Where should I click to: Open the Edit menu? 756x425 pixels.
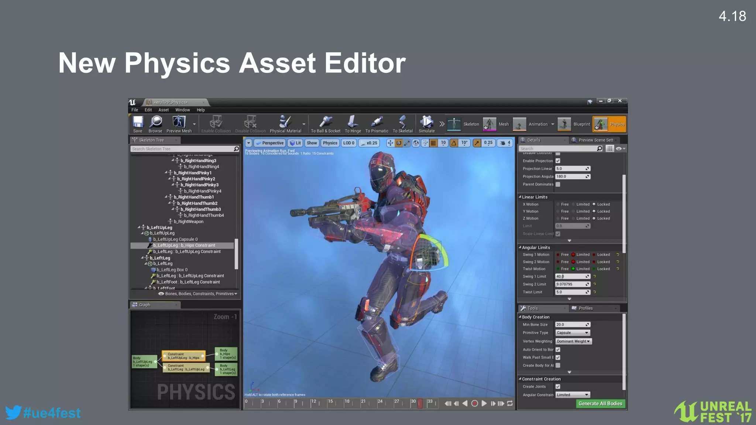[148, 110]
